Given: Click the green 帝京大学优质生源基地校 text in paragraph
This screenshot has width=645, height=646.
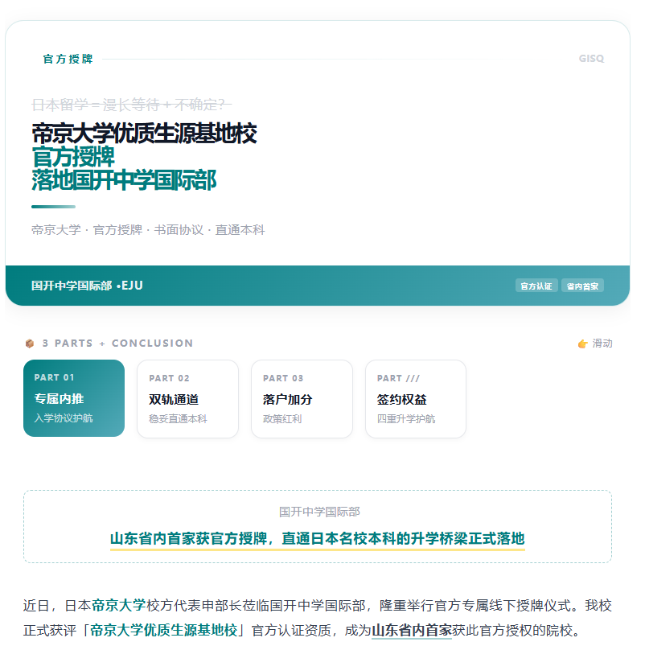Looking at the screenshot, I should [164, 631].
